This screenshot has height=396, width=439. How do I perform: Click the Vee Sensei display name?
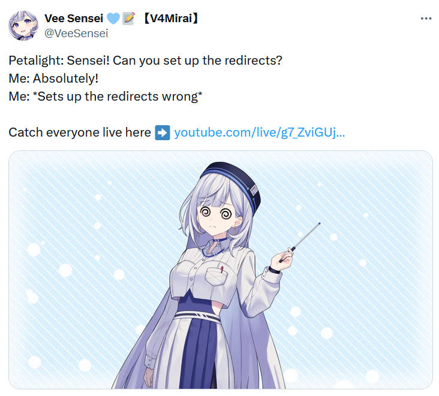[x=74, y=19]
